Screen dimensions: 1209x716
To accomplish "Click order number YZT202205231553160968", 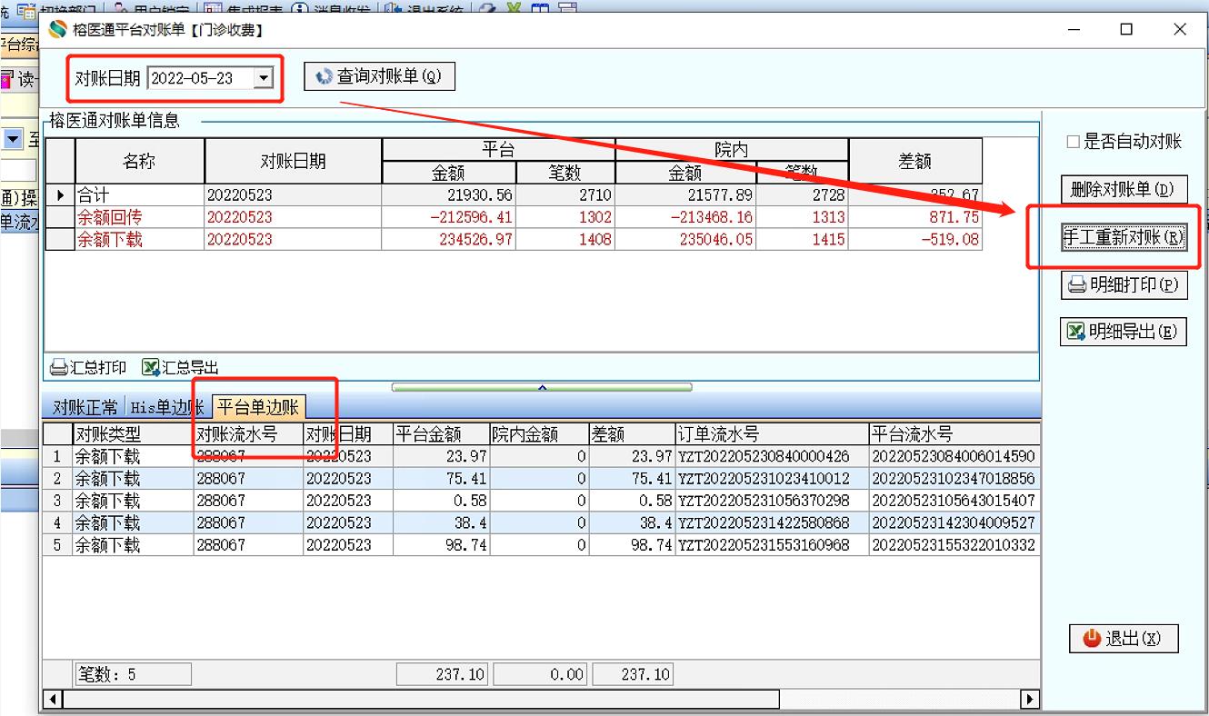I will point(772,545).
